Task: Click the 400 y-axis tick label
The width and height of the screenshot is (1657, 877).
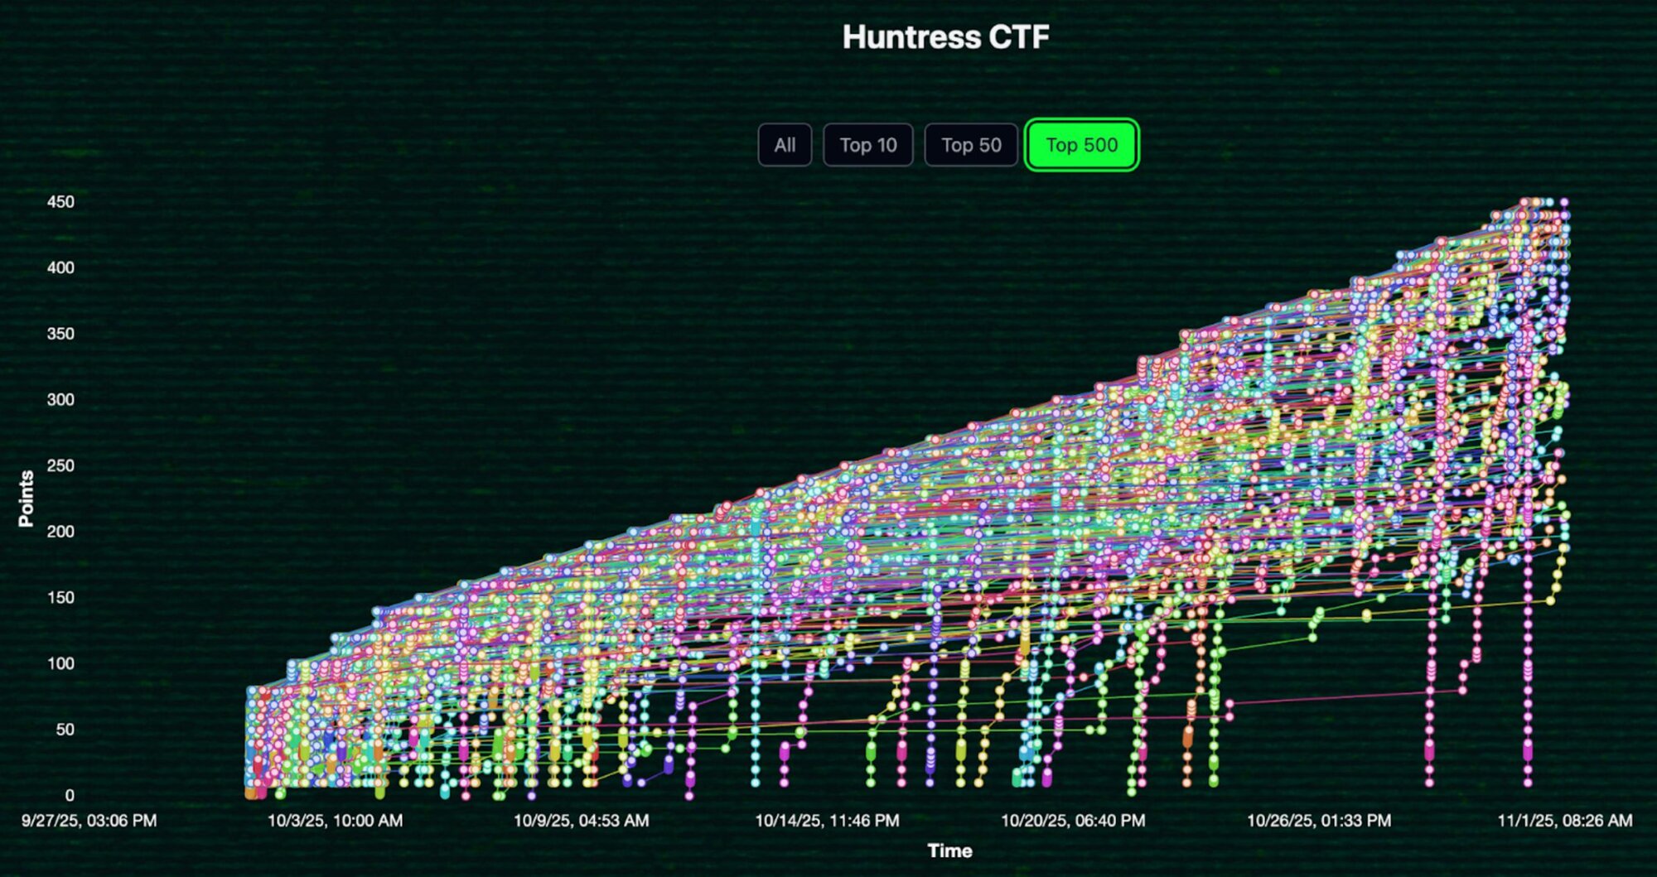Action: pos(60,267)
